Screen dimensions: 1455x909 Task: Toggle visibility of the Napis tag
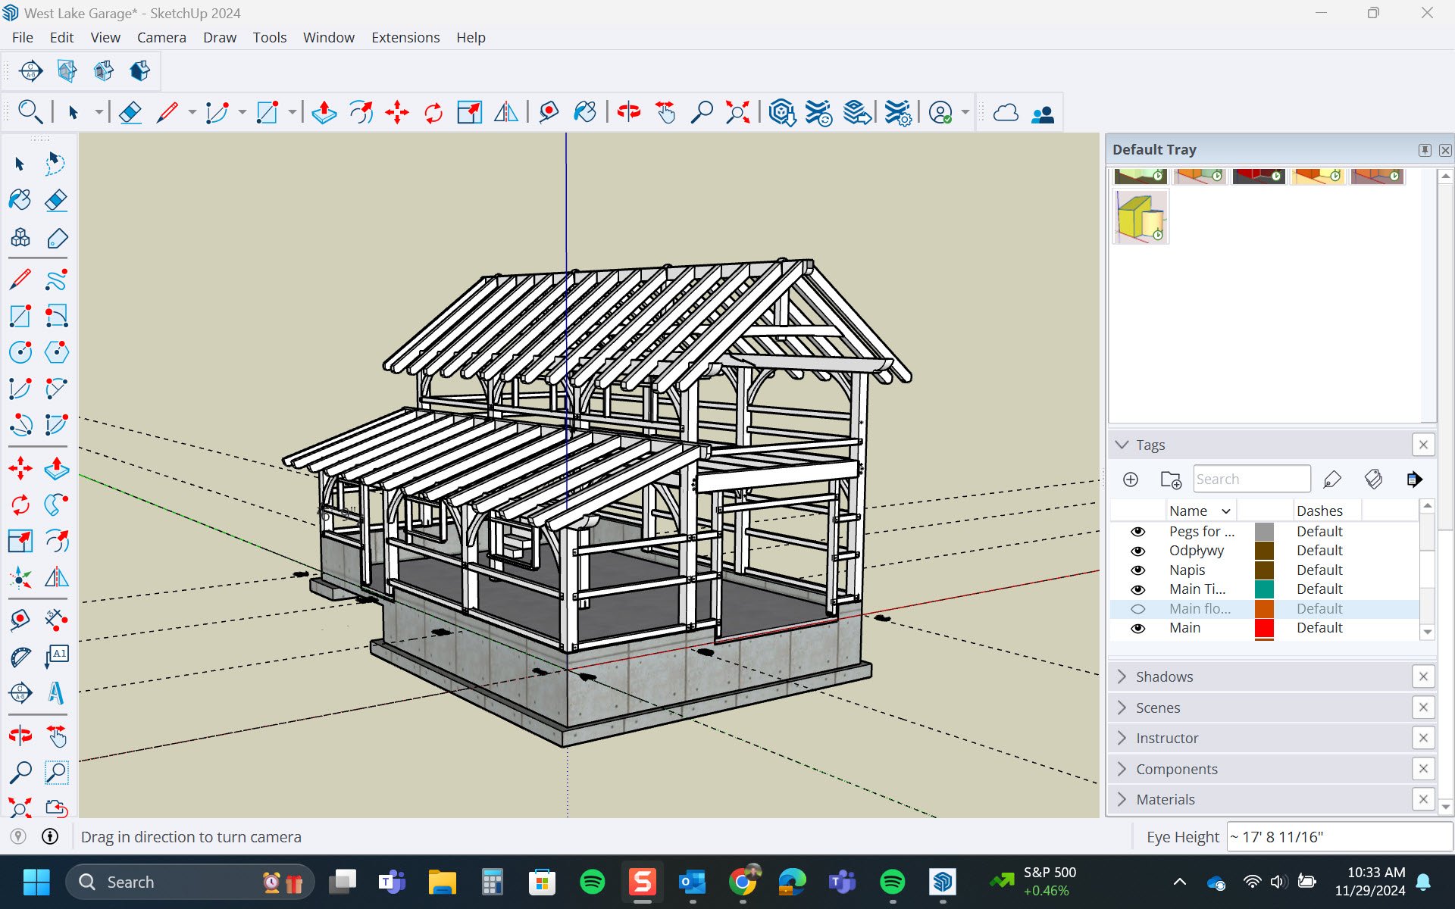point(1137,570)
